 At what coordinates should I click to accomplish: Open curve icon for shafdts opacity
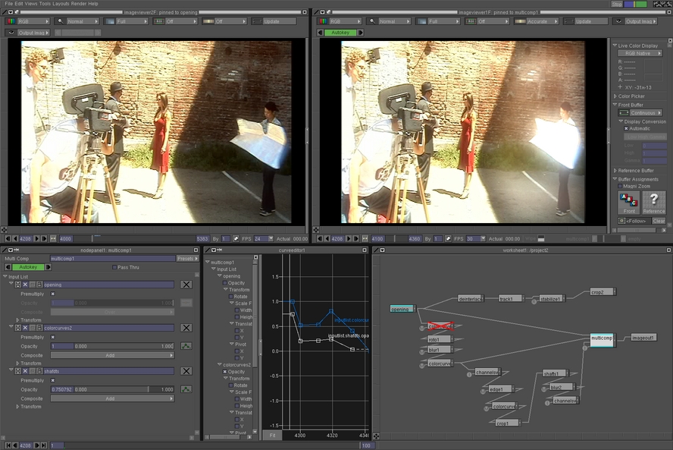click(x=186, y=389)
